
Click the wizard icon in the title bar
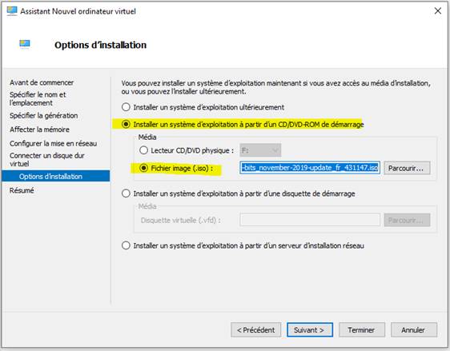click(x=12, y=11)
